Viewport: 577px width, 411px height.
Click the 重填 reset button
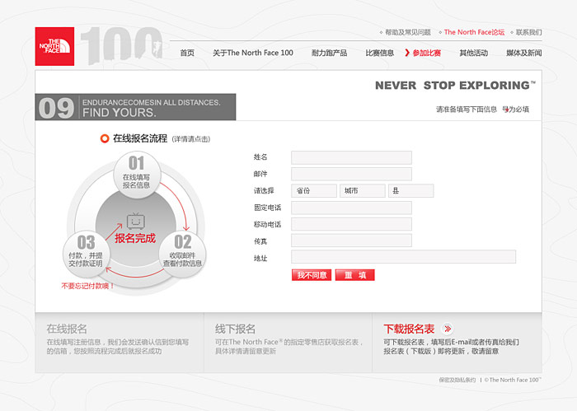point(355,275)
